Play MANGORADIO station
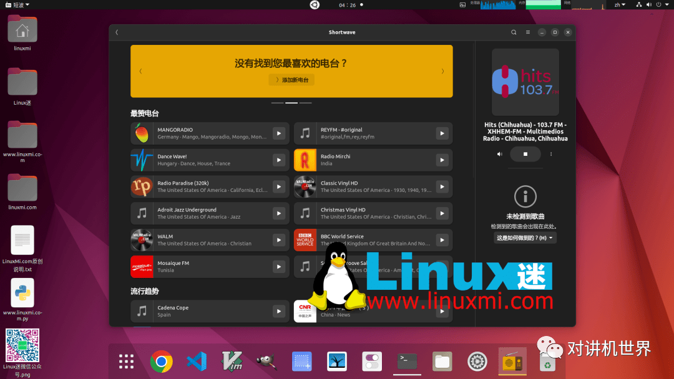This screenshot has width=674, height=379. point(279,133)
